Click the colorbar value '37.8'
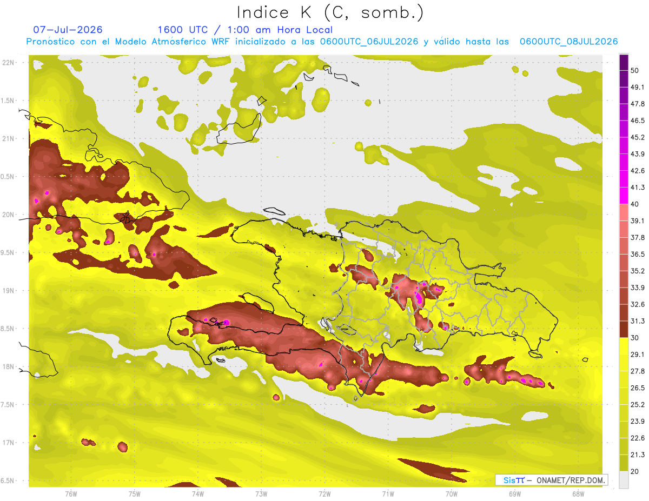The width and height of the screenshot is (649, 501). click(638, 238)
